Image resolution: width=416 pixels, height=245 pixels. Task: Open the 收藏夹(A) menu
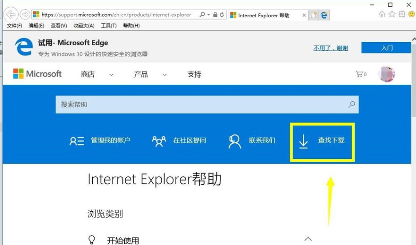coord(84,26)
